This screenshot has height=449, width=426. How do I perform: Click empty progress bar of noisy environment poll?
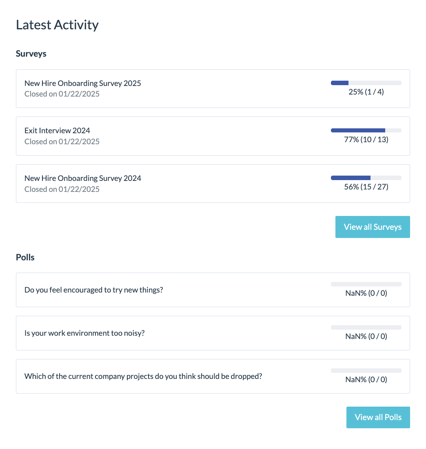(366, 327)
